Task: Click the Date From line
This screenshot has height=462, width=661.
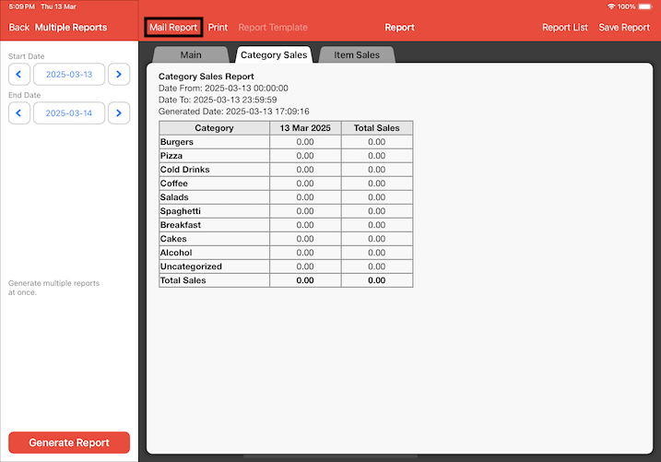Action: (x=223, y=89)
